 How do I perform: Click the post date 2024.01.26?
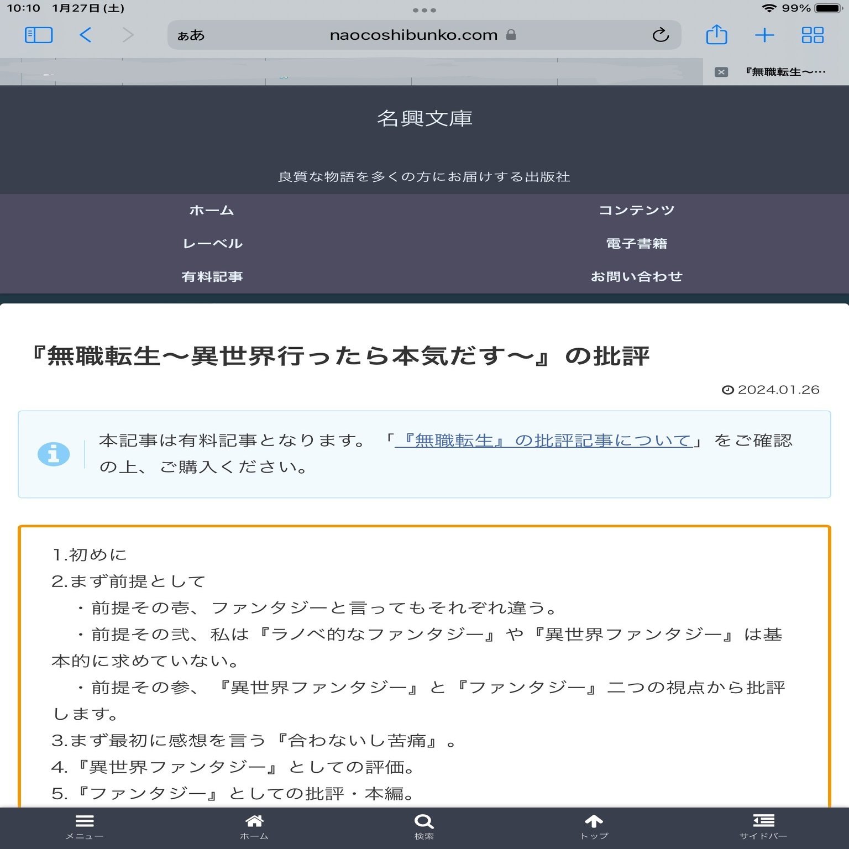point(771,390)
